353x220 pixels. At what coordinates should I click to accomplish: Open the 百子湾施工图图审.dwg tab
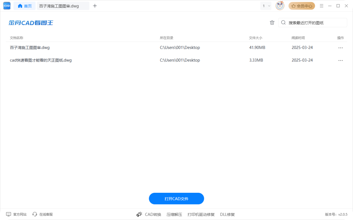pos(63,6)
